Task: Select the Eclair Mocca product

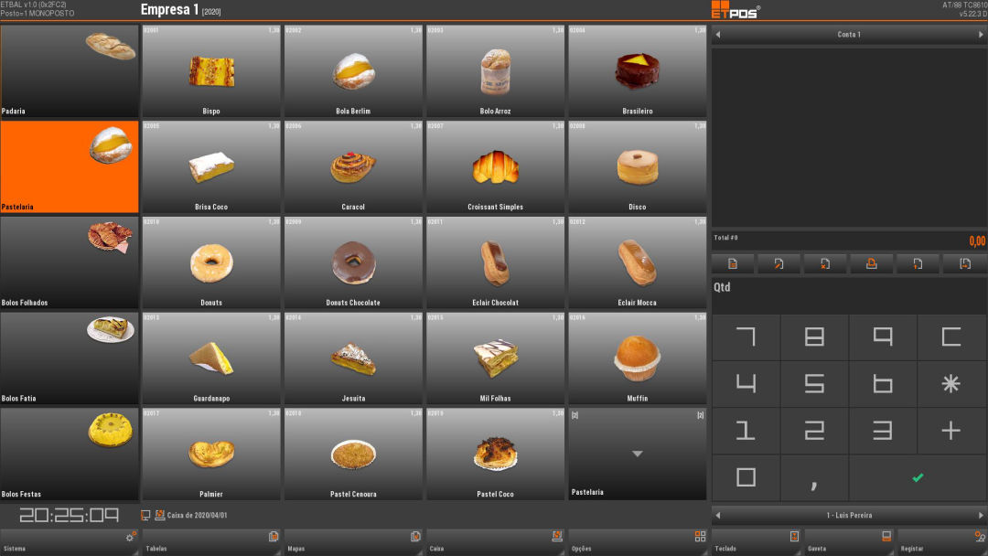Action: tap(637, 262)
